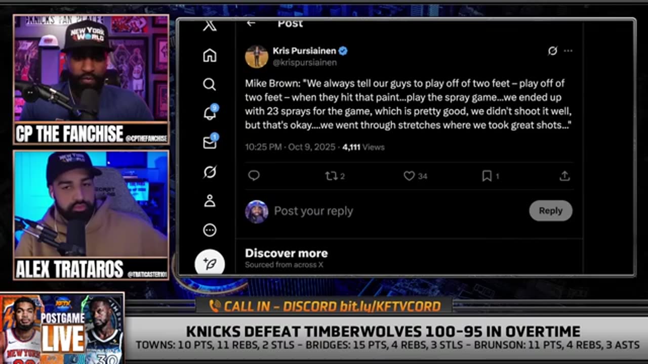Click the reply comment bubble icon
This screenshot has height=364, width=648.
[254, 176]
